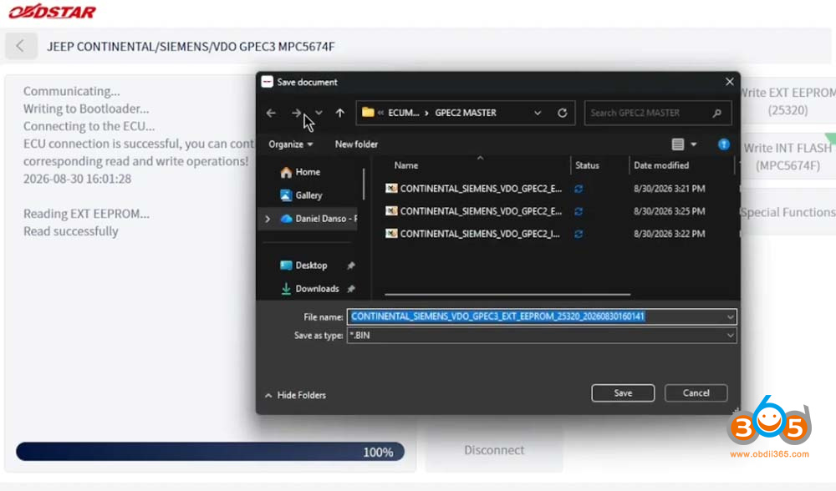
Task: Click the Gallery icon in navigation pane
Action: click(x=286, y=195)
